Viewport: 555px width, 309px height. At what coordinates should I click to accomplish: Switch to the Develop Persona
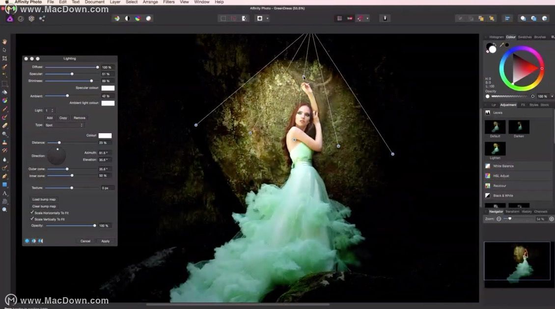[x=31, y=19]
